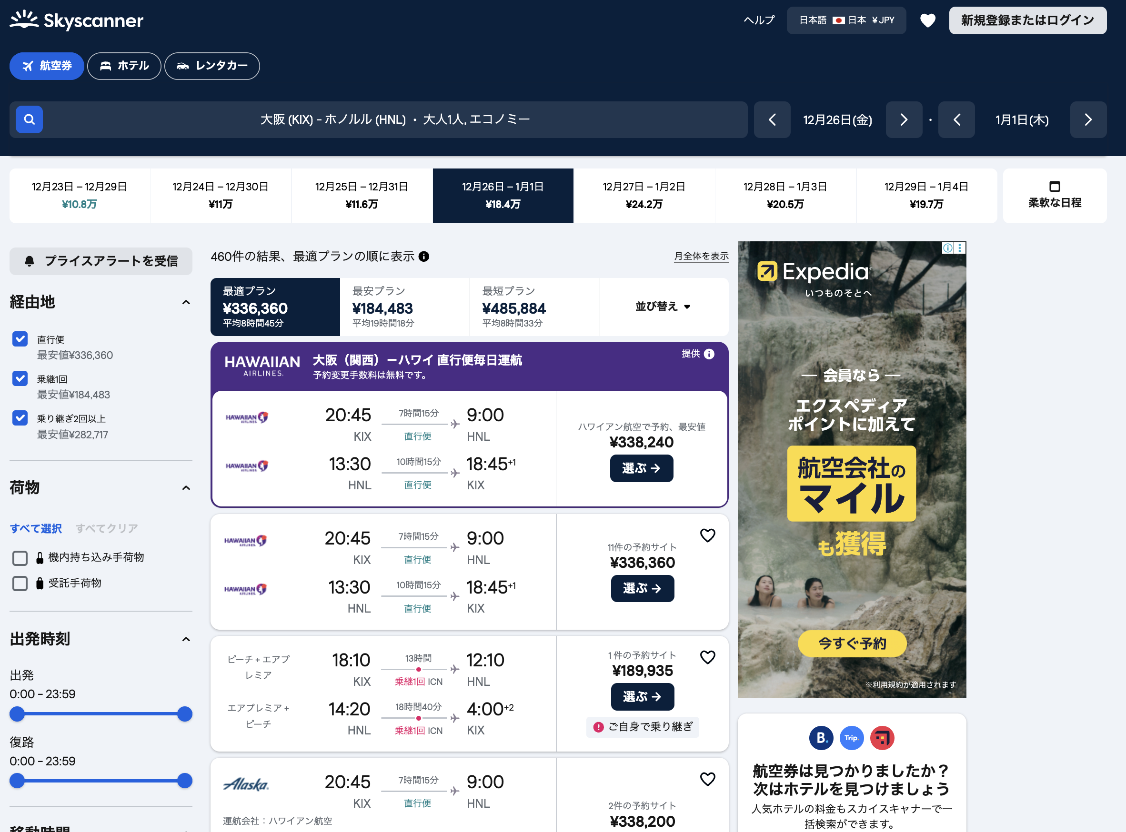The height and width of the screenshot is (832, 1126).
Task: Uncheck the 乗継1回 filter checkbox
Action: click(x=20, y=378)
